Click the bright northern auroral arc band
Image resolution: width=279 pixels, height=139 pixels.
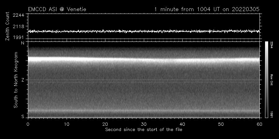[144, 60]
